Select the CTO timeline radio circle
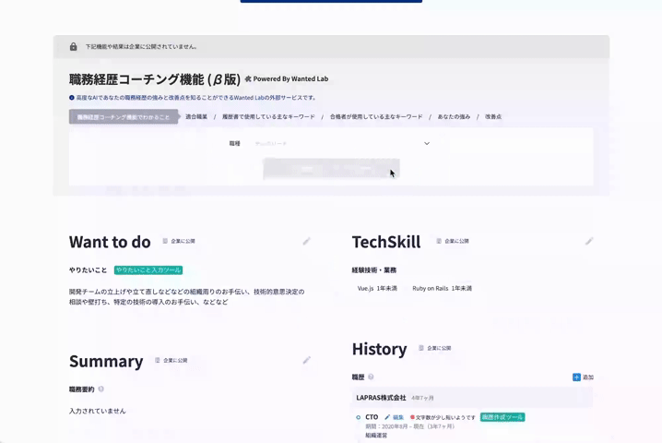 pyautogui.click(x=359, y=418)
